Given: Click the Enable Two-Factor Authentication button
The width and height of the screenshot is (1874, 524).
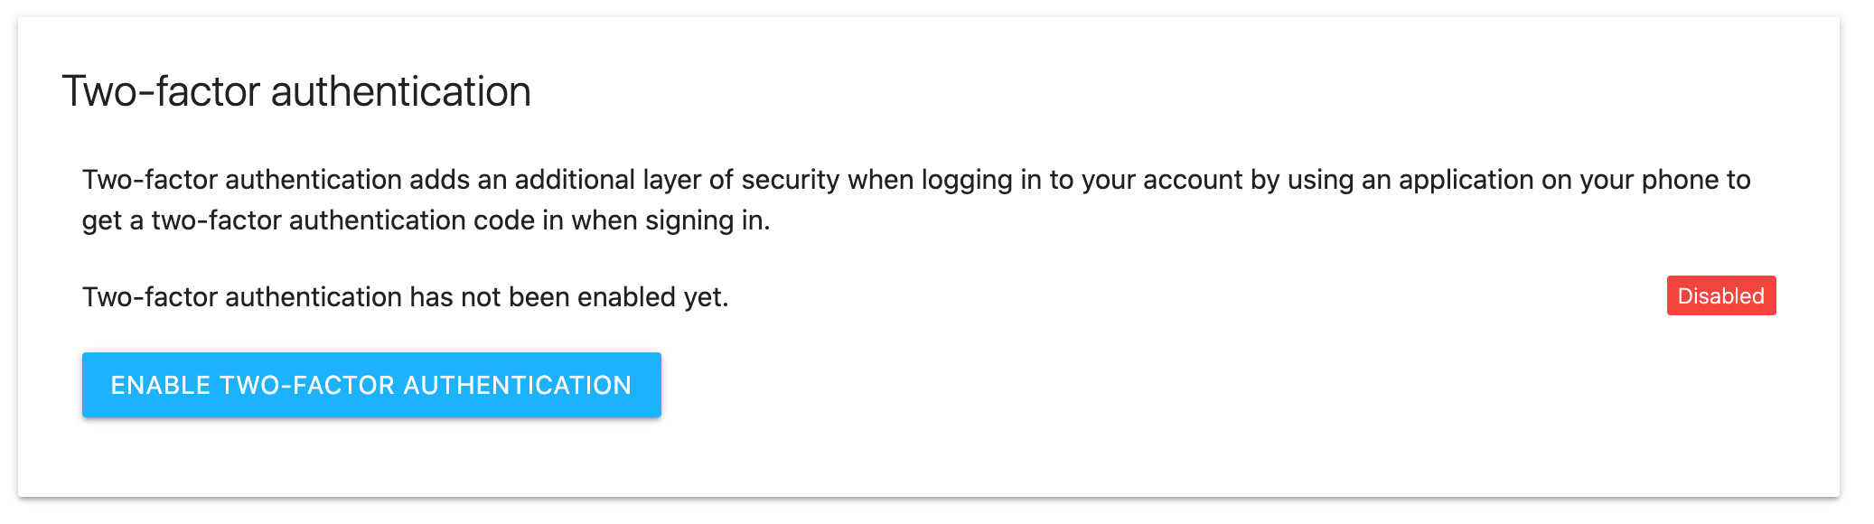Looking at the screenshot, I should click(x=371, y=385).
